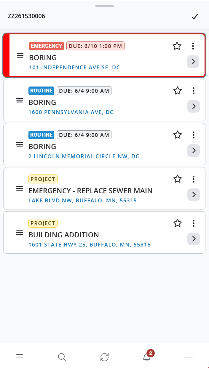Tap the reorder handle on 1600 Pennsylvania Ave ticket
This screenshot has width=209, height=368.
click(x=20, y=100)
